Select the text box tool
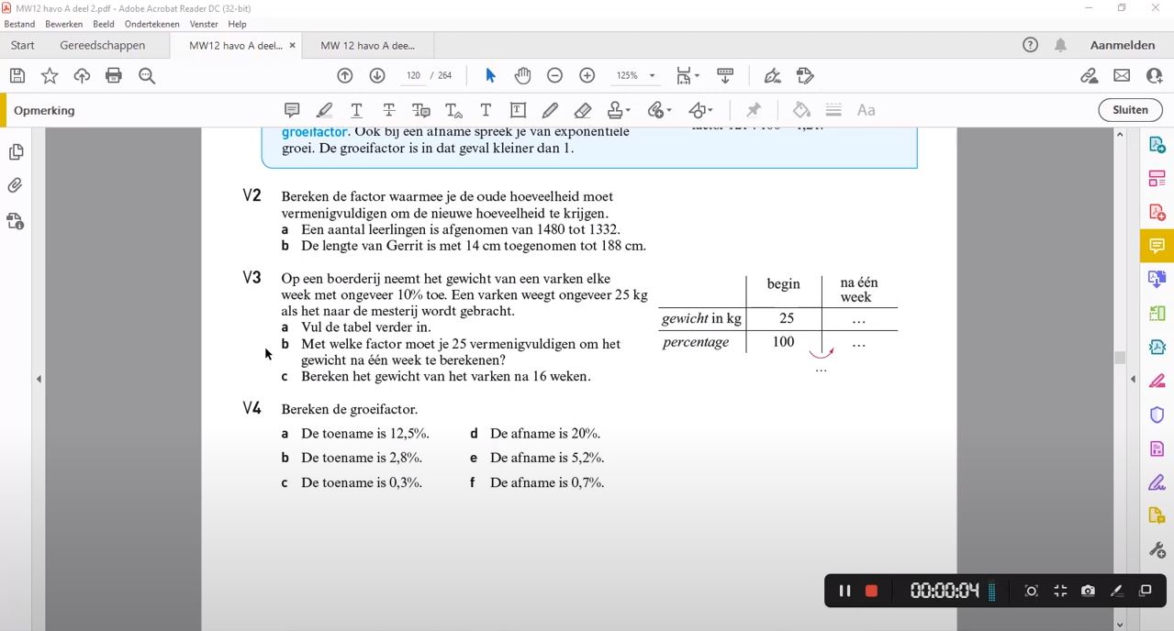Image resolution: width=1174 pixels, height=631 pixels. coord(518,110)
